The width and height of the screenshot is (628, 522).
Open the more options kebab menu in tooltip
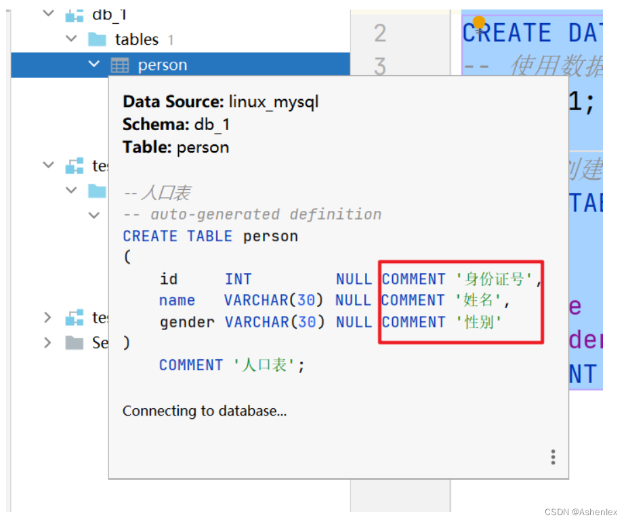[x=553, y=457]
